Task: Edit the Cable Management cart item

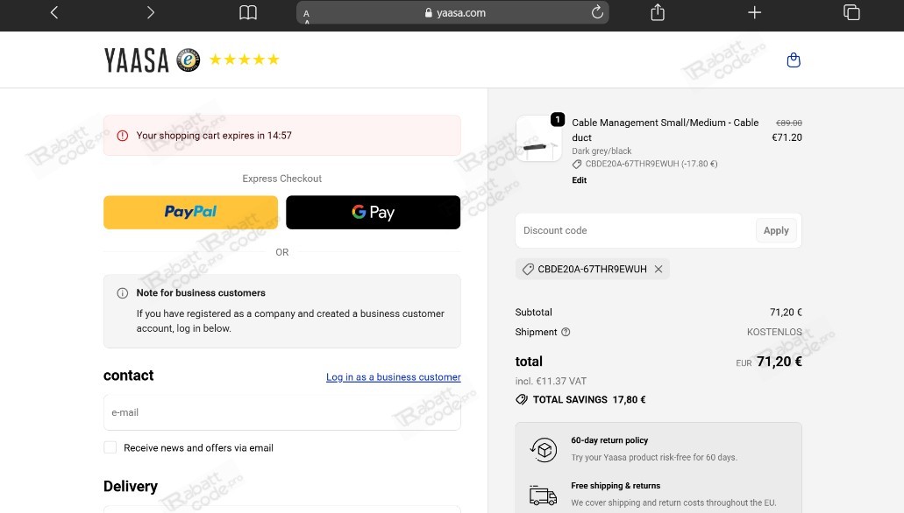Action: pyautogui.click(x=579, y=180)
